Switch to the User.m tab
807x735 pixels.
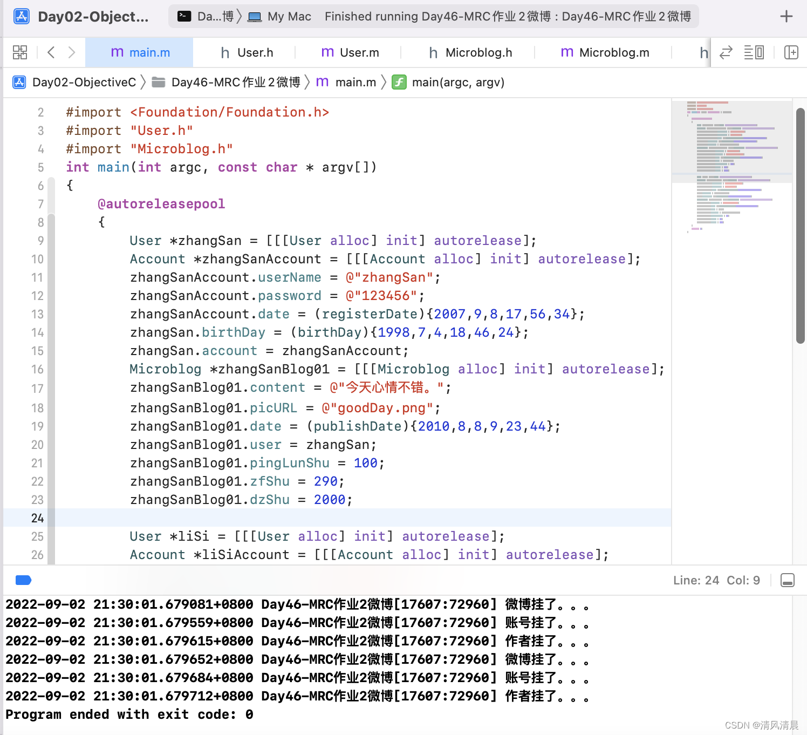[x=350, y=52]
